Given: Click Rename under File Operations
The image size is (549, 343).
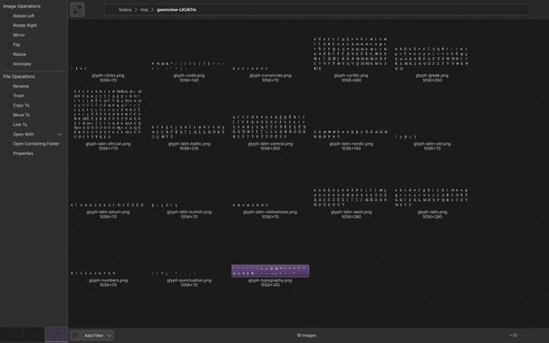Looking at the screenshot, I should tap(21, 86).
